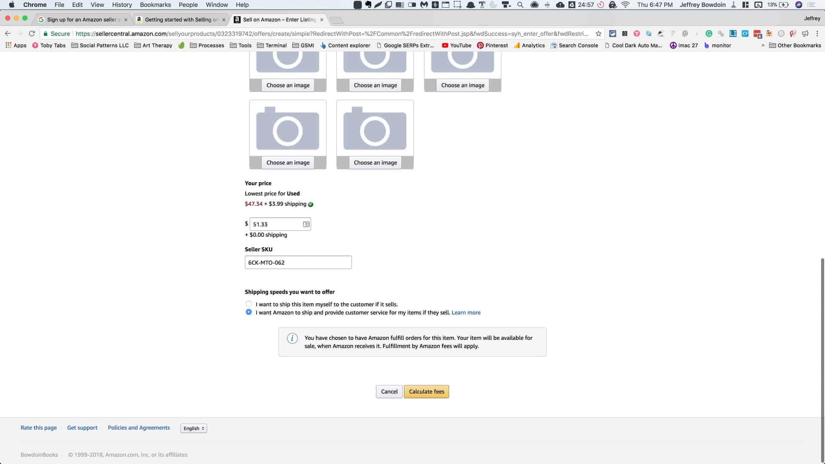Open the Bookmarks menu
The height and width of the screenshot is (464, 825).
(x=156, y=5)
